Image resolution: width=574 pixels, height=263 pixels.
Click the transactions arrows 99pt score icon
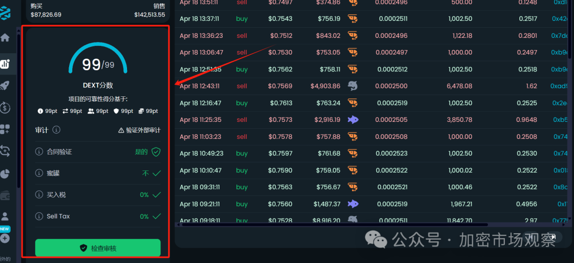tap(65, 111)
